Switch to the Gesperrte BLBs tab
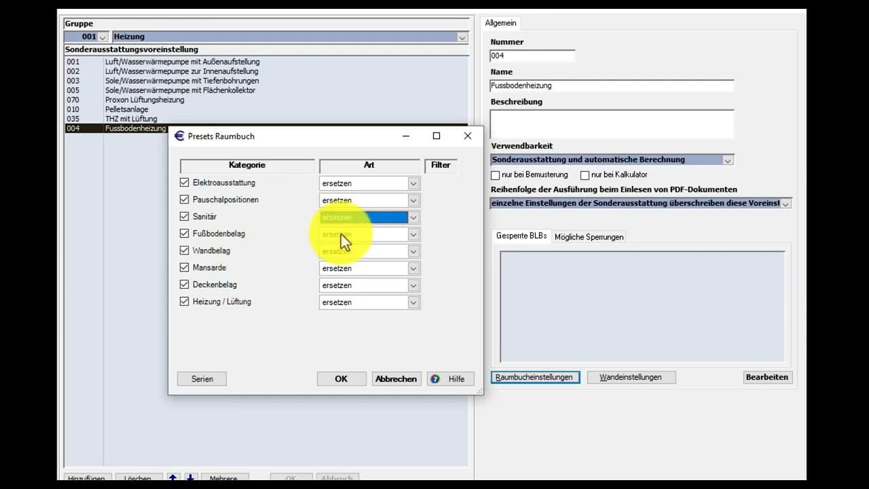Screen dimensions: 869x489 [521, 236]
